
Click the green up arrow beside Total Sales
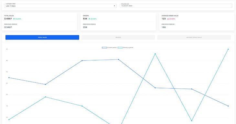point(14,19)
